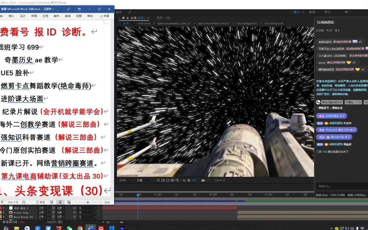Image resolution: width=368 pixels, height=230 pixels.
Task: Open Google Chrome from the taskbar
Action: coord(80,228)
